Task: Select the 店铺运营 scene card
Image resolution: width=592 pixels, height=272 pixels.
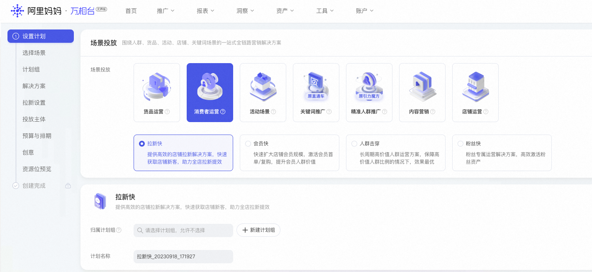Action: pyautogui.click(x=475, y=93)
